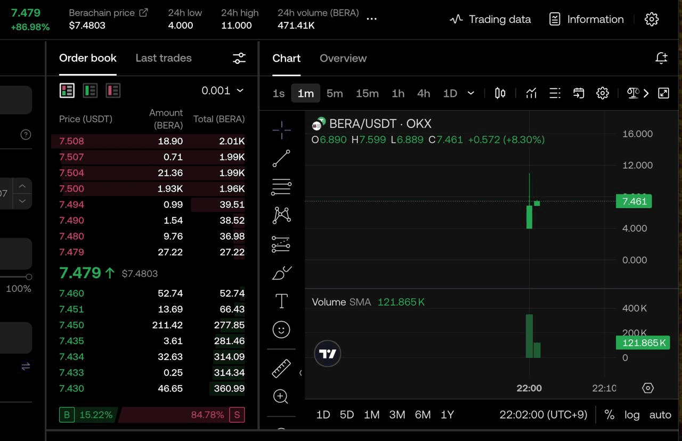Viewport: 682px width, 441px height.
Task: Select the Order book tab
Action: pos(88,58)
